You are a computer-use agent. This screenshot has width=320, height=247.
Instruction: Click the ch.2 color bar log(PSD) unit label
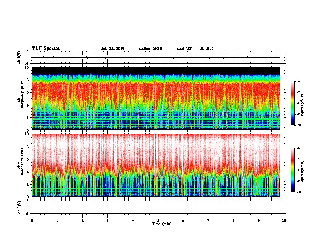pyautogui.click(x=302, y=172)
